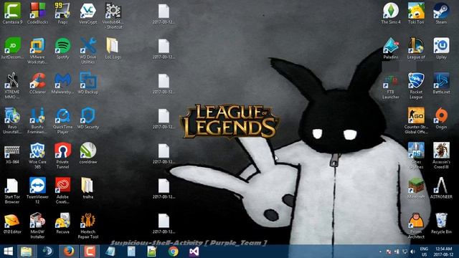
Task: Select the XG-864 keyboard icon
Action: point(12,153)
